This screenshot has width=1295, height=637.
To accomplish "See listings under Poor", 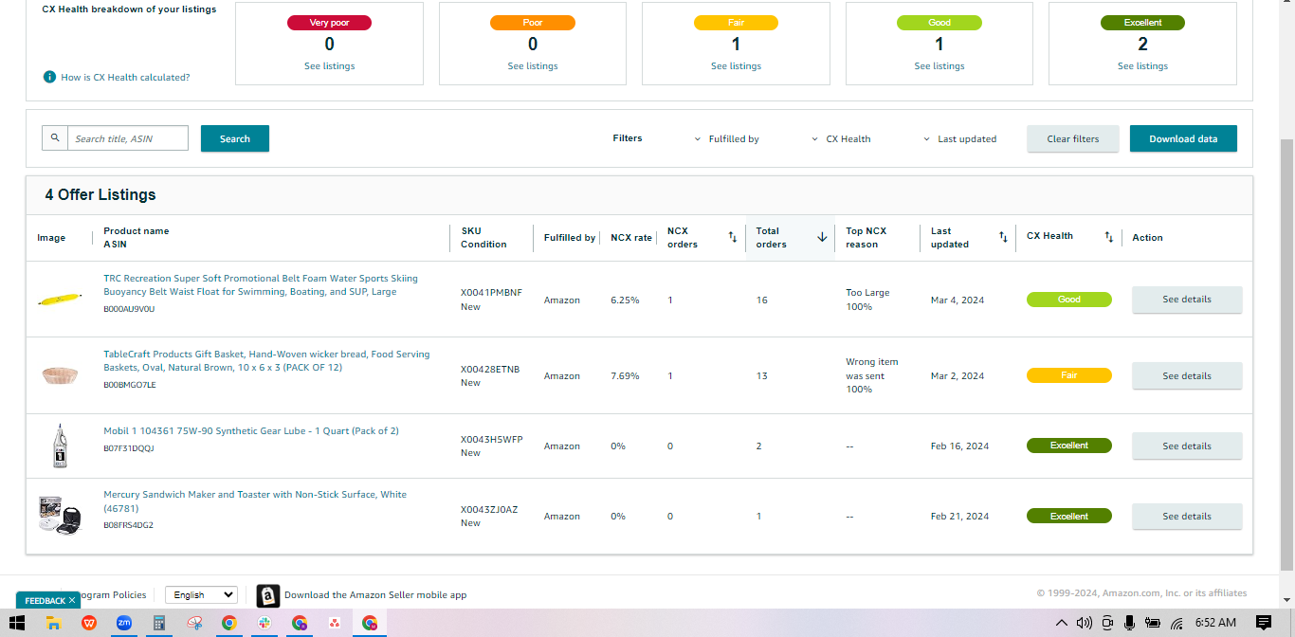I will pyautogui.click(x=533, y=66).
